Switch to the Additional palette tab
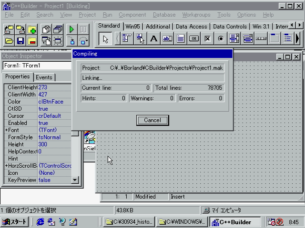 [x=158, y=27]
